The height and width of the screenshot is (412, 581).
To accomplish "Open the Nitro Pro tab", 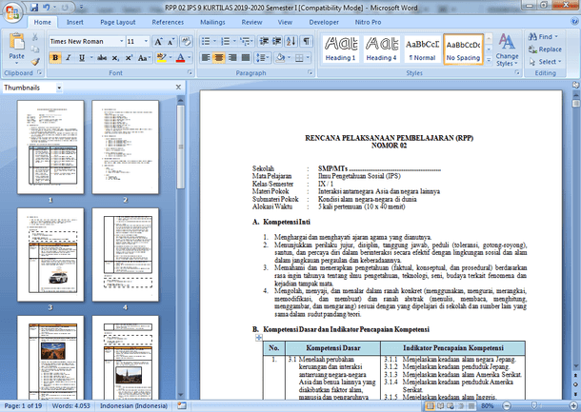I will [x=368, y=22].
